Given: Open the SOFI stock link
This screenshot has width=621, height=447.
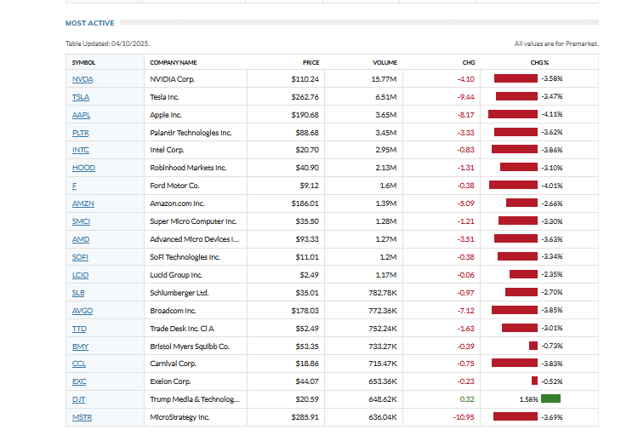Looking at the screenshot, I should click(x=81, y=257).
